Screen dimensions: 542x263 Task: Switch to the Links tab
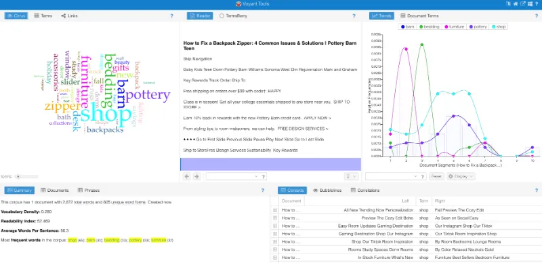point(70,16)
